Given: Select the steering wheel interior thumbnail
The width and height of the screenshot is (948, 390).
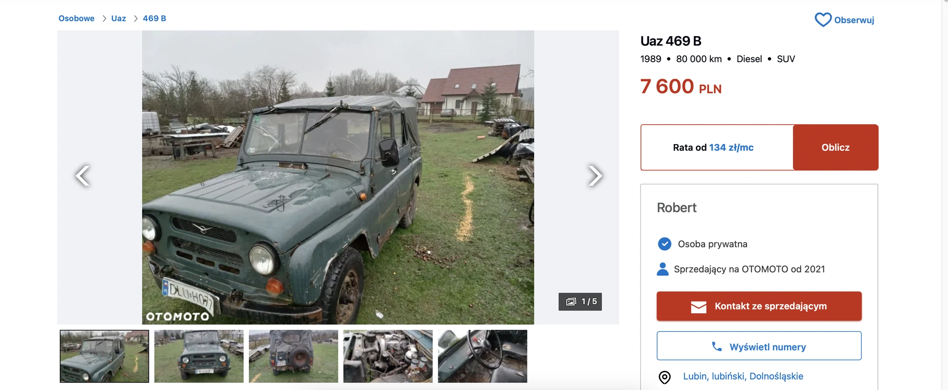Looking at the screenshot, I should click(483, 356).
